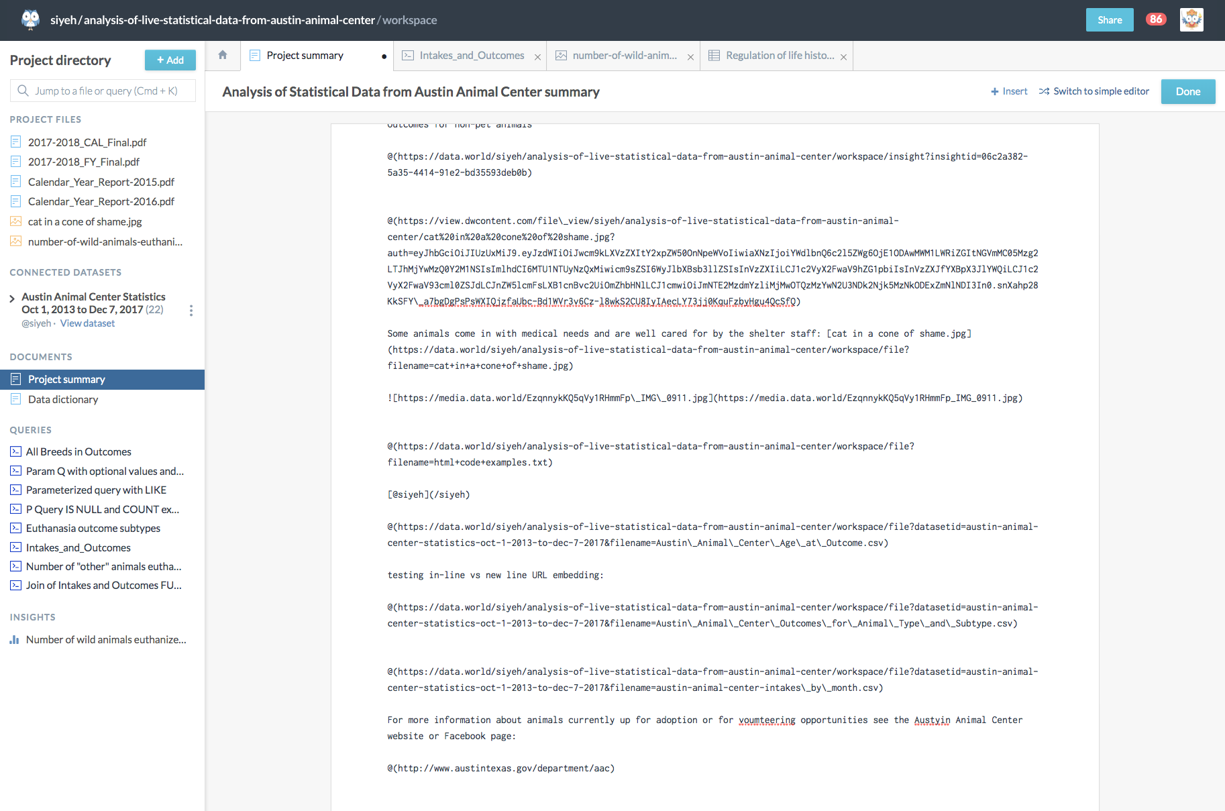Viewport: 1225px width, 811px height.
Task: Open Number of "other" animals query
Action: point(104,566)
